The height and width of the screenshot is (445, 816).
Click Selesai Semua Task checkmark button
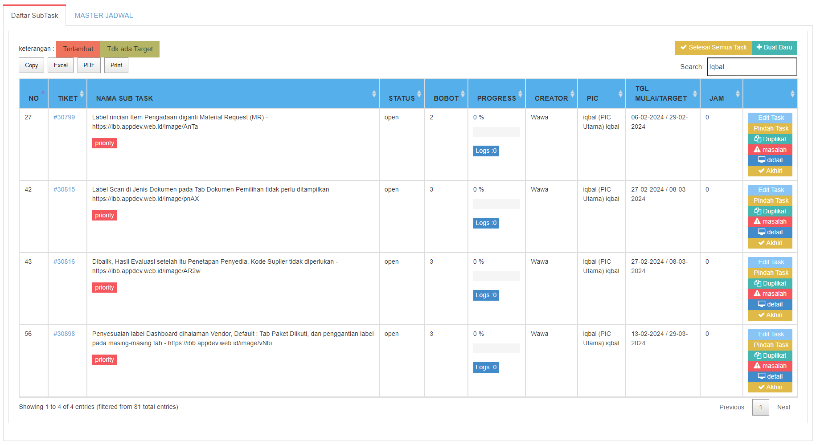pos(713,47)
